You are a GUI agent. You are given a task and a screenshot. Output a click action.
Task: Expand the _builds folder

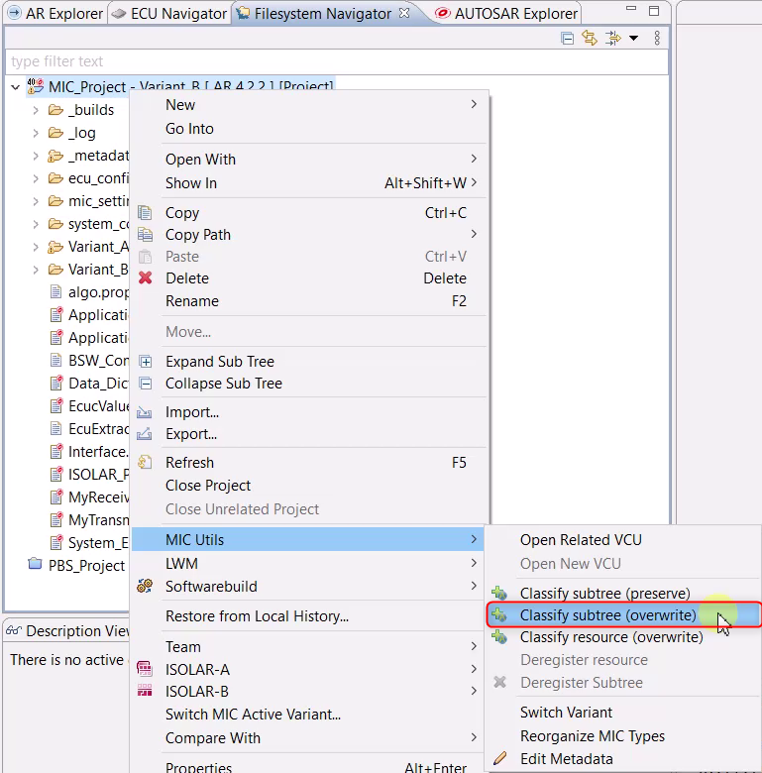(36, 110)
